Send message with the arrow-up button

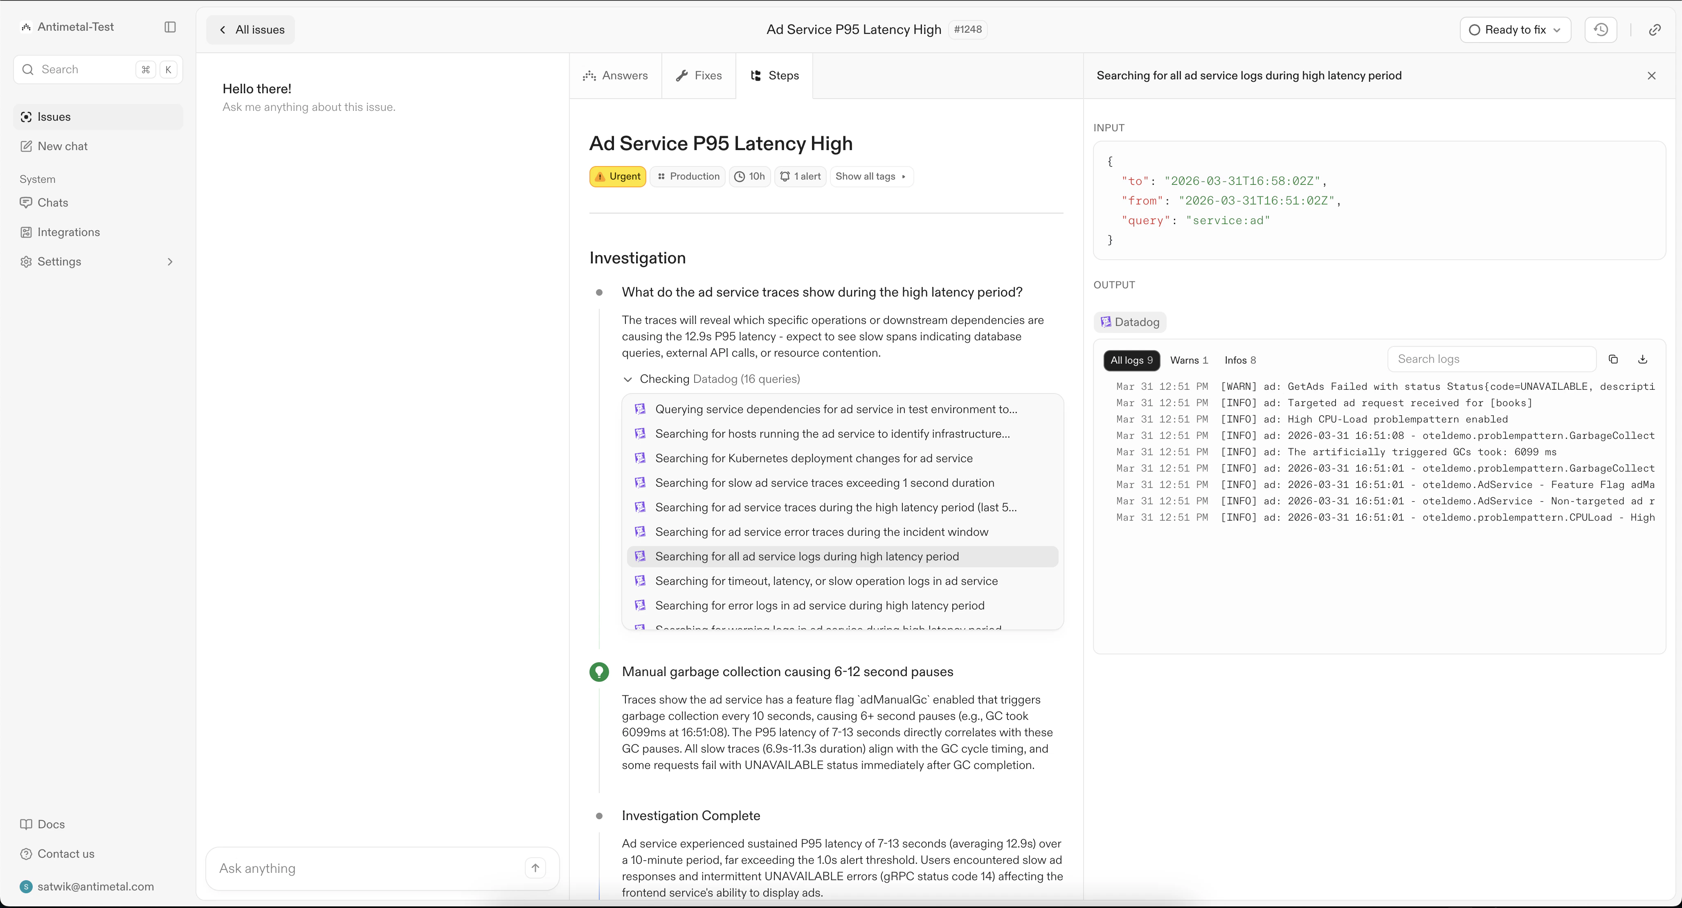535,868
